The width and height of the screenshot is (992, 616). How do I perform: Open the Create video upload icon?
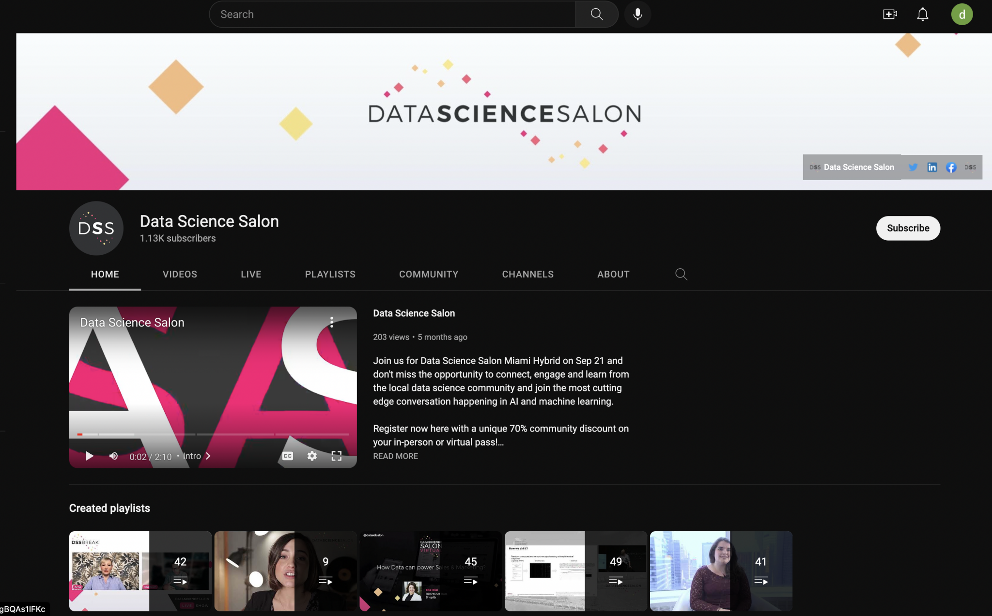pos(890,14)
